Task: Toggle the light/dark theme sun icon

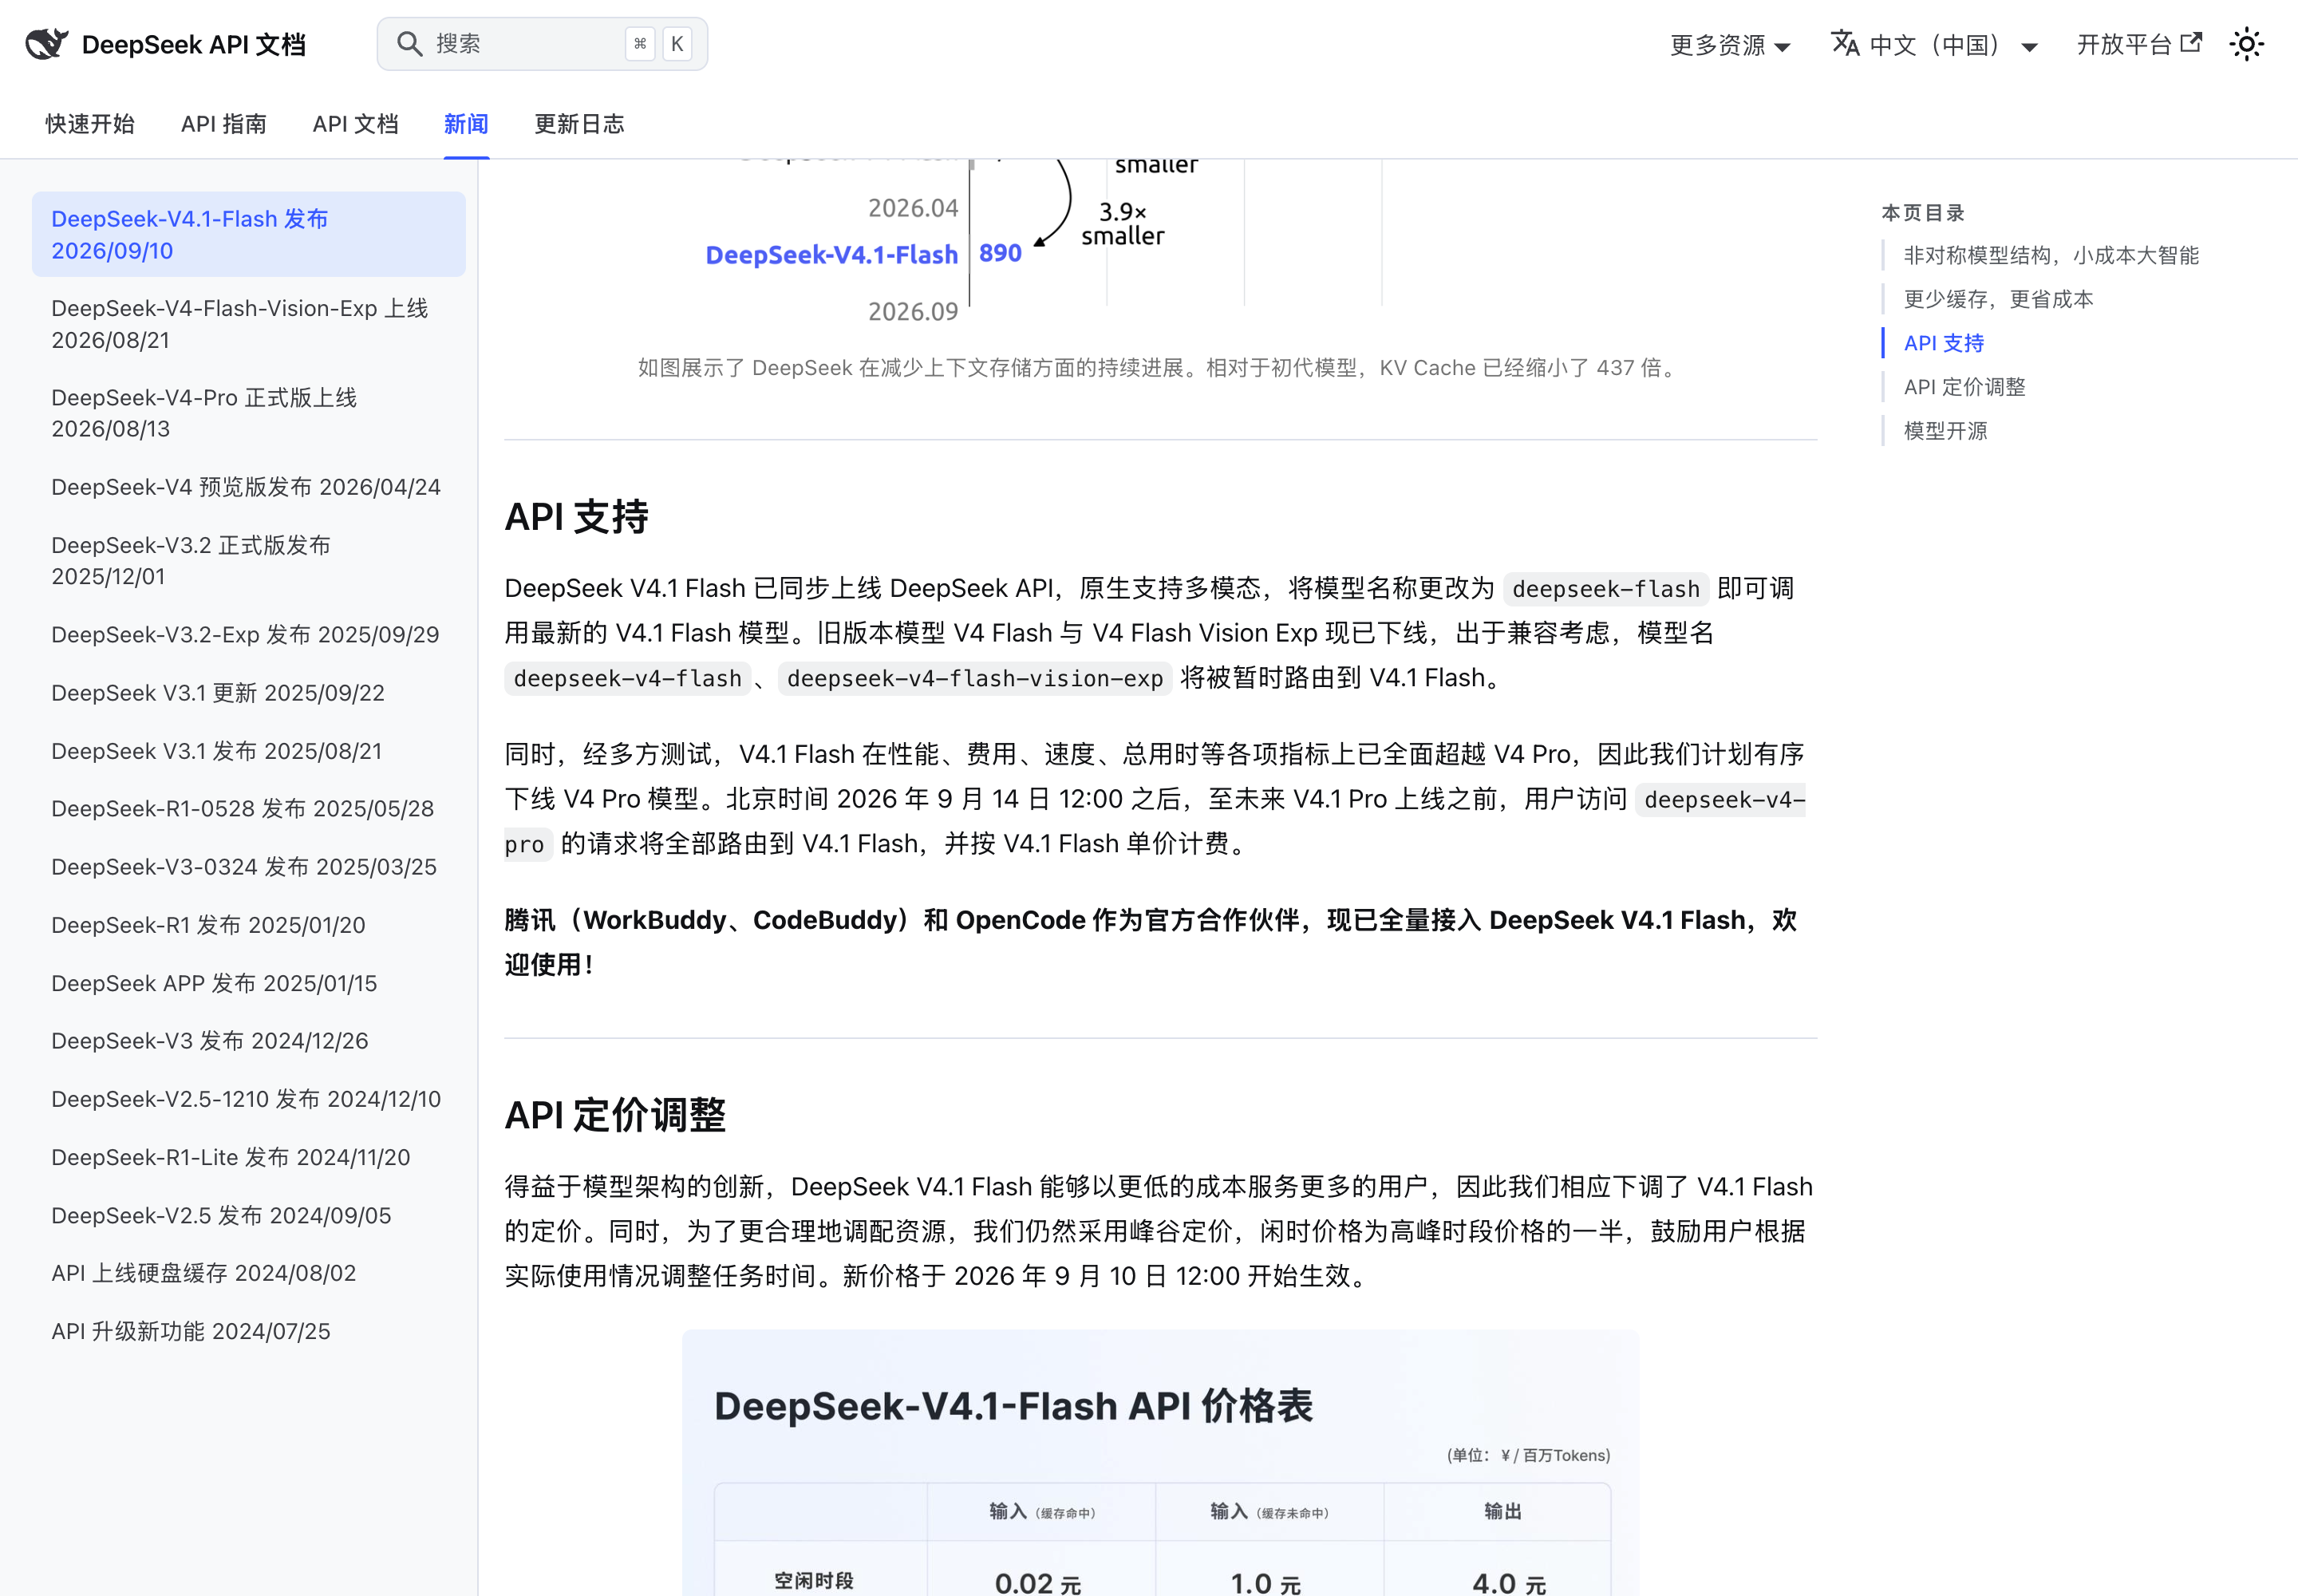Action: pos(2246,44)
